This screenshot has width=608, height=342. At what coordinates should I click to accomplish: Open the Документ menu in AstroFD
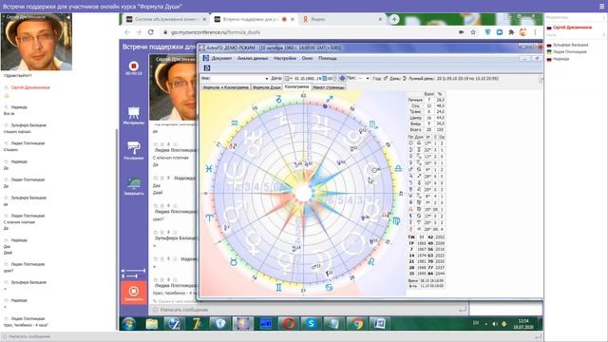coord(221,58)
